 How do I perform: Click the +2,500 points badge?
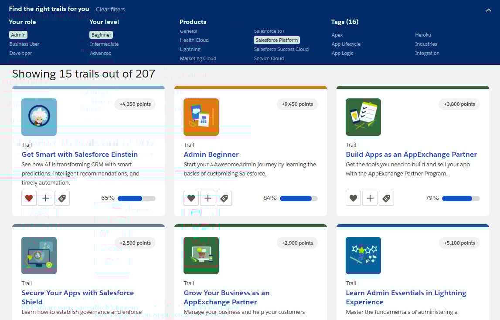coord(135,243)
